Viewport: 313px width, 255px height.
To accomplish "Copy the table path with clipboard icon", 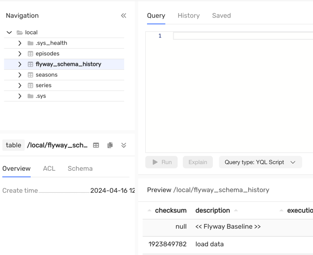I will (110, 145).
